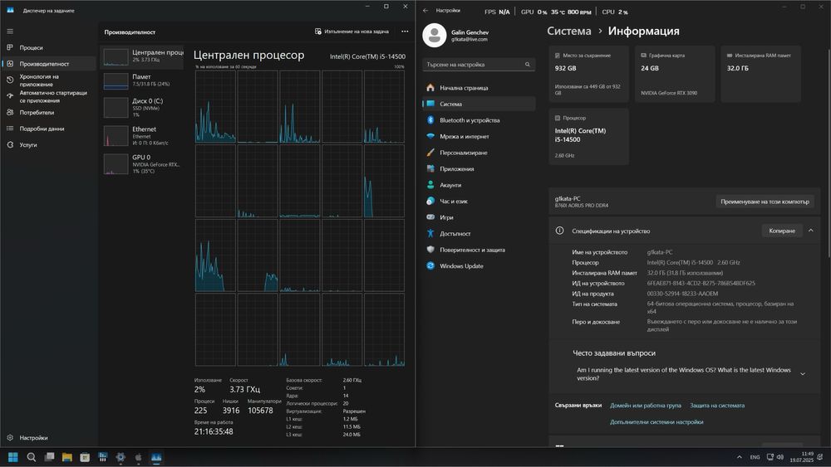This screenshot has height=467, width=831.
Task: Select Диск 0 (C:) performance item
Action: pos(142,107)
